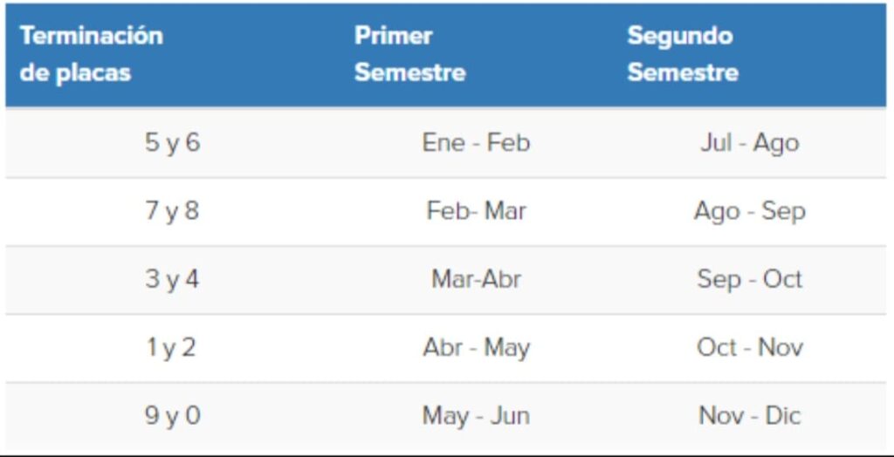
Task: Click the 'Mar-Abr' period cell
Action: (x=476, y=279)
